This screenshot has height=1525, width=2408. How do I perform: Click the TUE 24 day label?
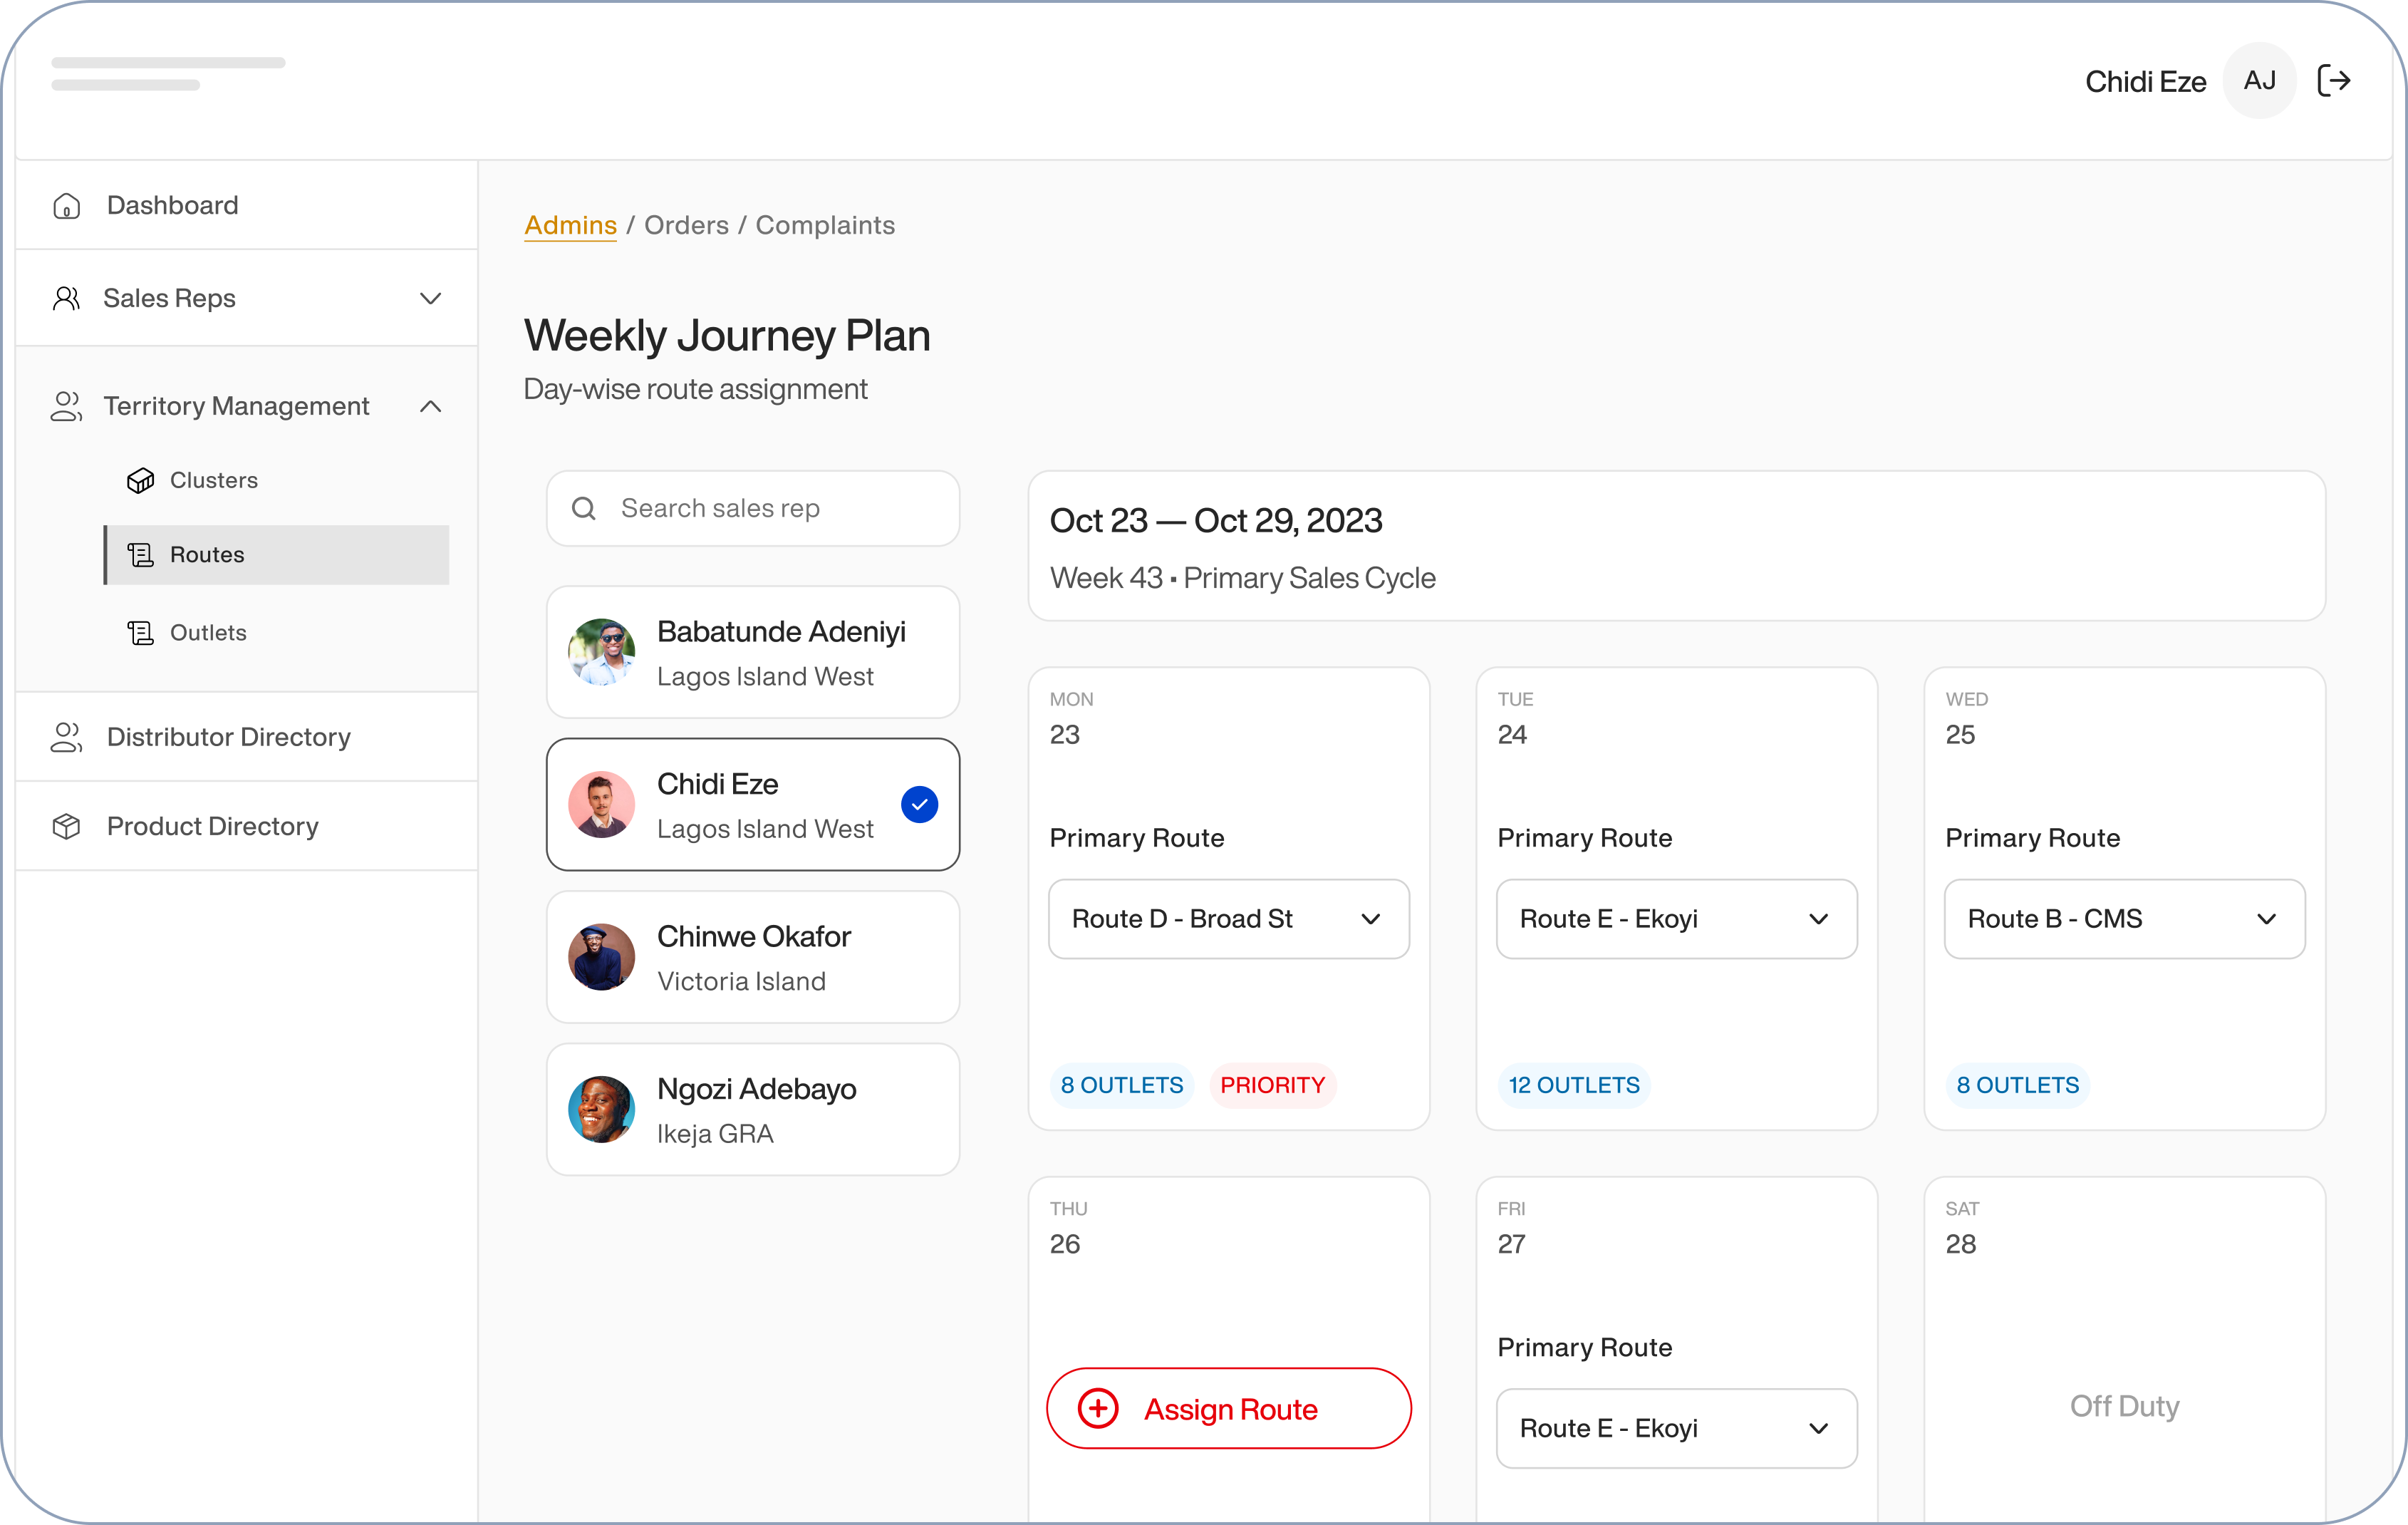(1515, 719)
